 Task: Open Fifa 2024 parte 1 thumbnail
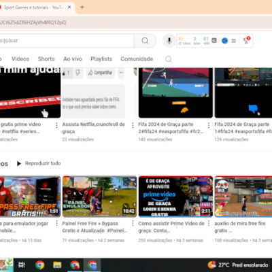point(243,92)
